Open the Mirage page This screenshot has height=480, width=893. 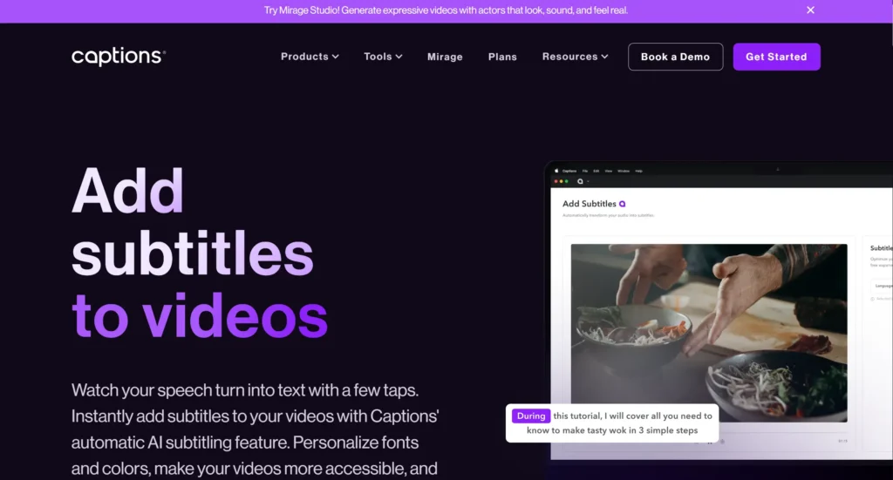tap(445, 57)
